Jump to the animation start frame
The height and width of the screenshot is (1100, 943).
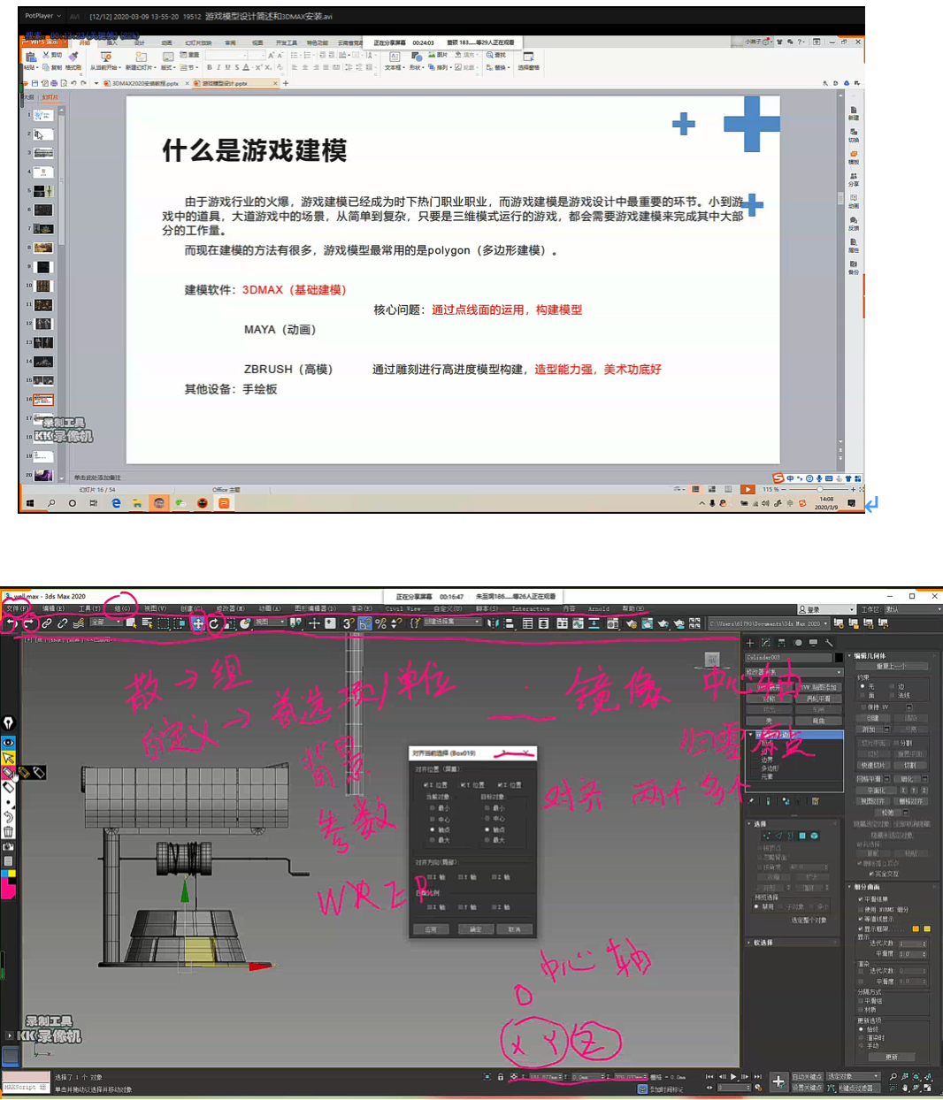click(x=709, y=1077)
